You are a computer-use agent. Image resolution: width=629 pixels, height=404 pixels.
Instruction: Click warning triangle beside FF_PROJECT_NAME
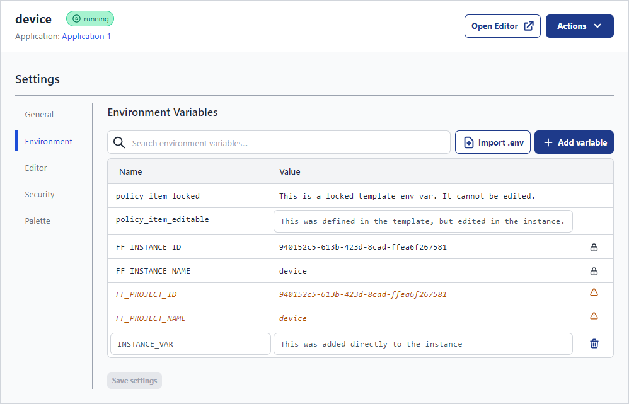[593, 316]
